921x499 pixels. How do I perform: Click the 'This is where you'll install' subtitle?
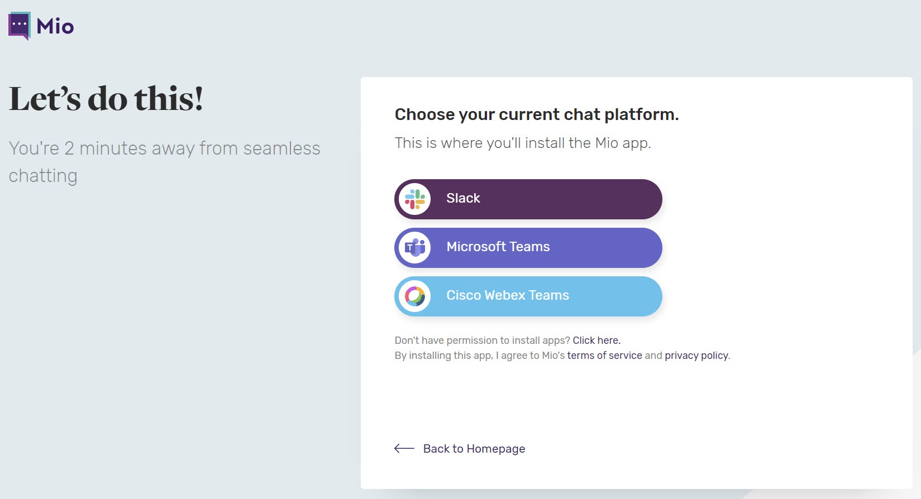pyautogui.click(x=523, y=143)
